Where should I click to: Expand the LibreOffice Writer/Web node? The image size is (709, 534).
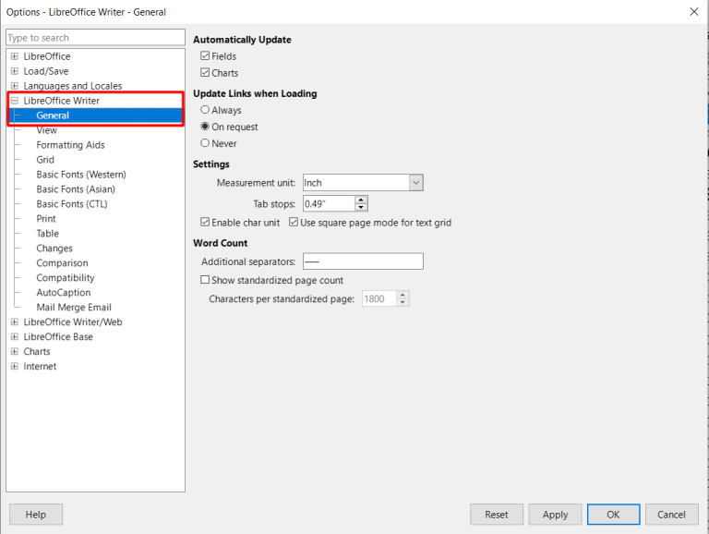click(15, 322)
